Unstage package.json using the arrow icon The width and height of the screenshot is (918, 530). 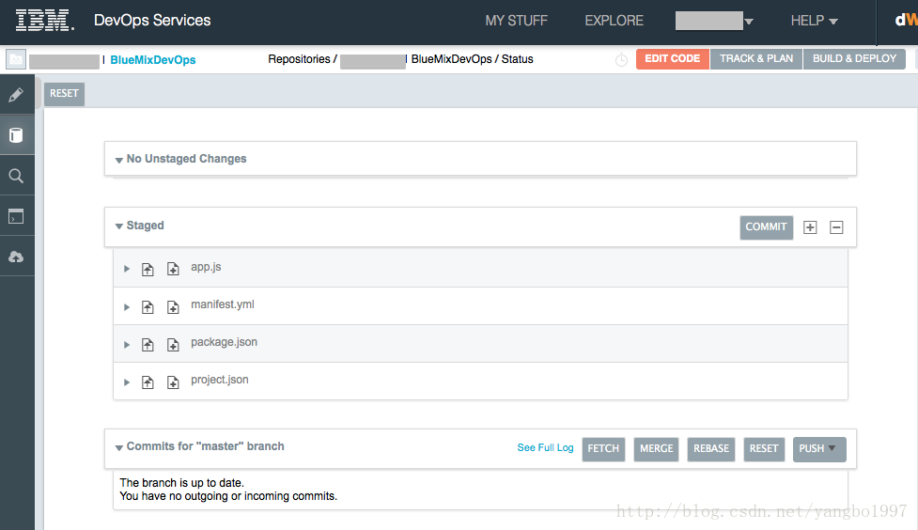click(148, 344)
